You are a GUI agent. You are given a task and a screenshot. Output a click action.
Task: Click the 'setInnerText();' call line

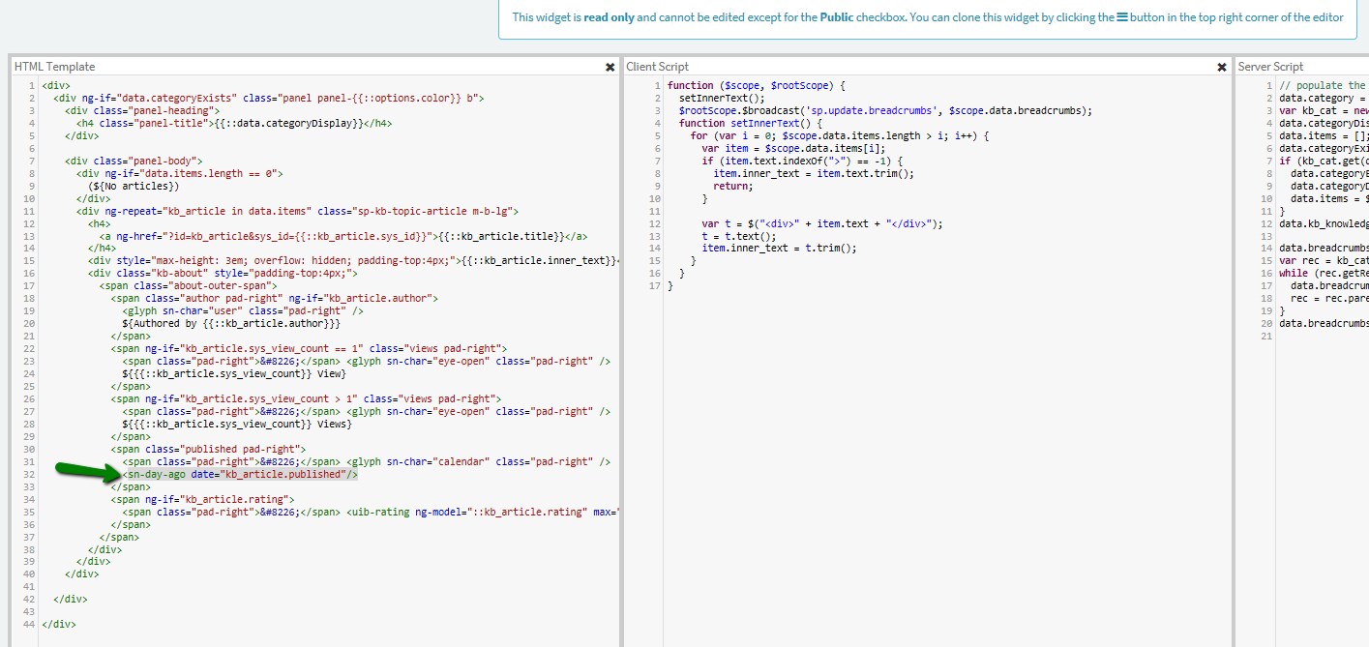point(722,98)
